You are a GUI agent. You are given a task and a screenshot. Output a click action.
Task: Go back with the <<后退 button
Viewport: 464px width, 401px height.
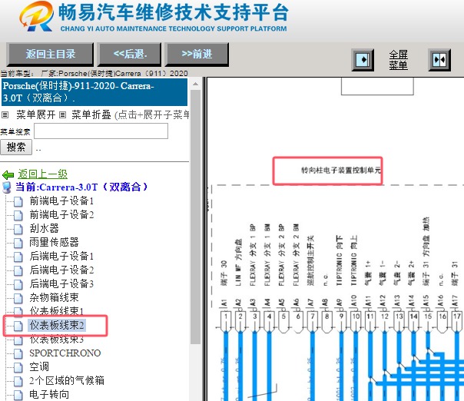pos(130,54)
